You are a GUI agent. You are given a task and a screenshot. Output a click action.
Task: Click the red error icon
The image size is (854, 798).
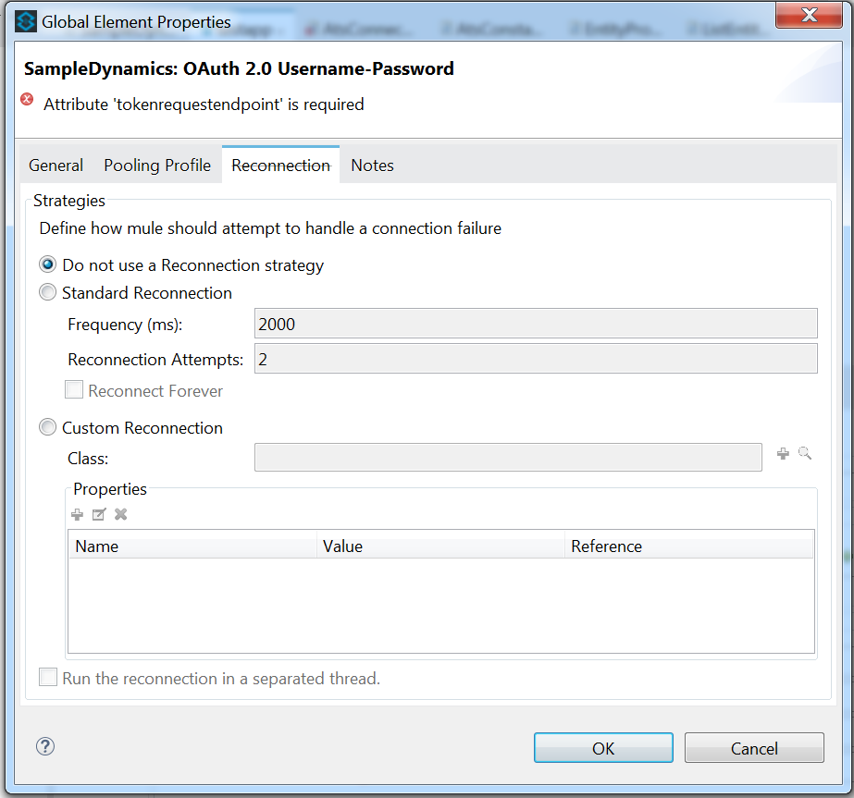click(x=28, y=100)
